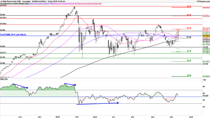This screenshot has height=118, width=210.
Task: Click the 25 405,8 level label on left
Action: tap(3, 24)
